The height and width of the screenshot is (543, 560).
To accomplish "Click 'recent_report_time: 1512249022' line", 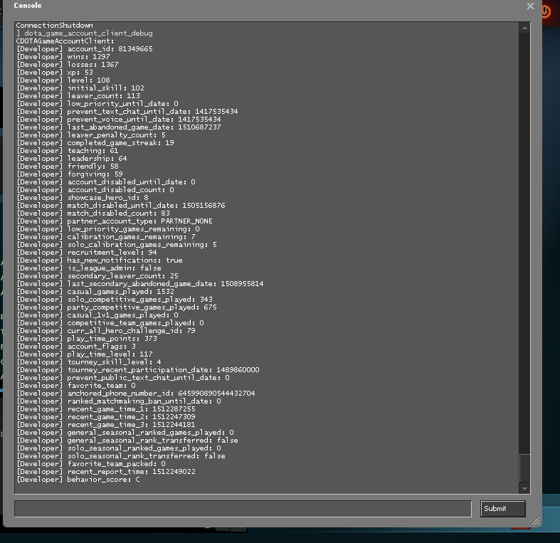I will point(106,472).
